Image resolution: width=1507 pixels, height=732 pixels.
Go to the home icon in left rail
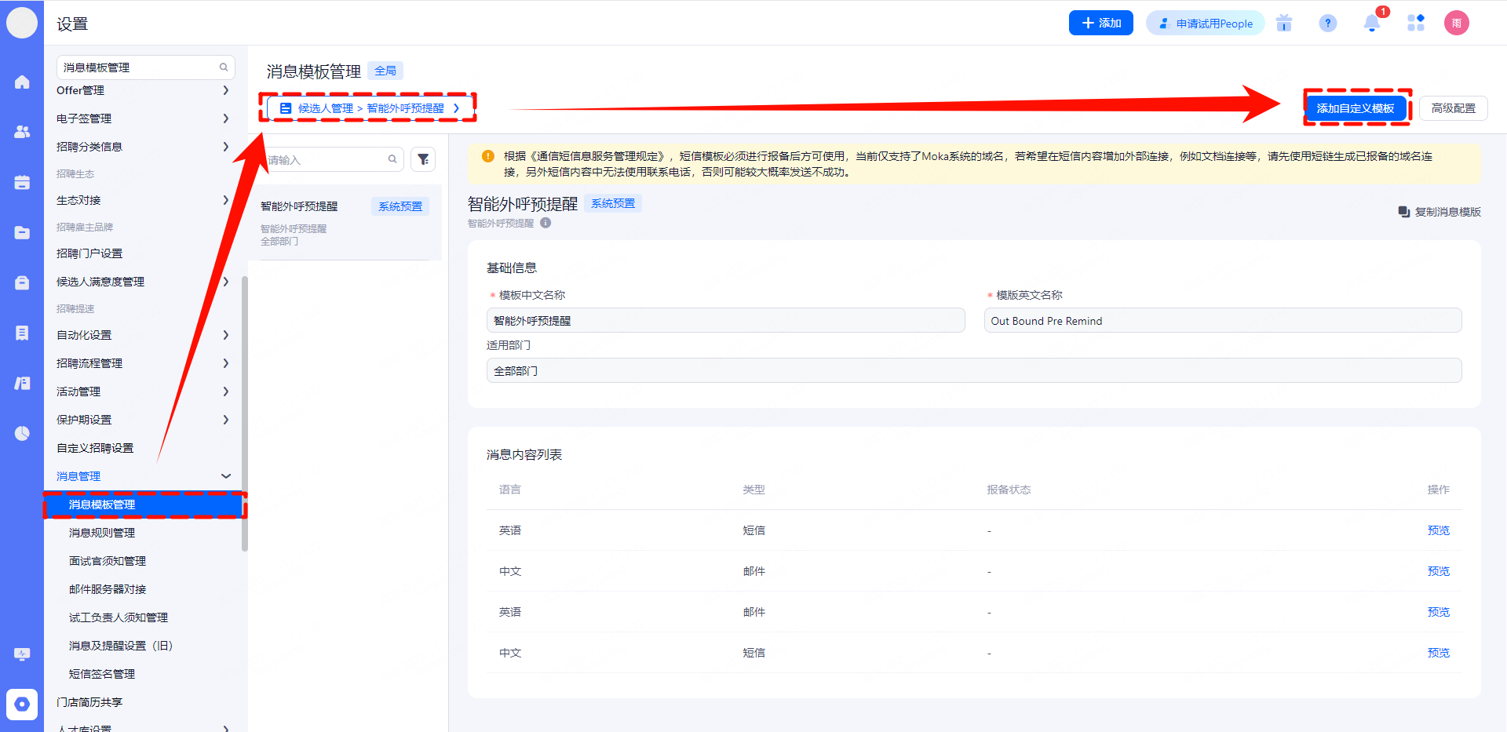(x=22, y=82)
